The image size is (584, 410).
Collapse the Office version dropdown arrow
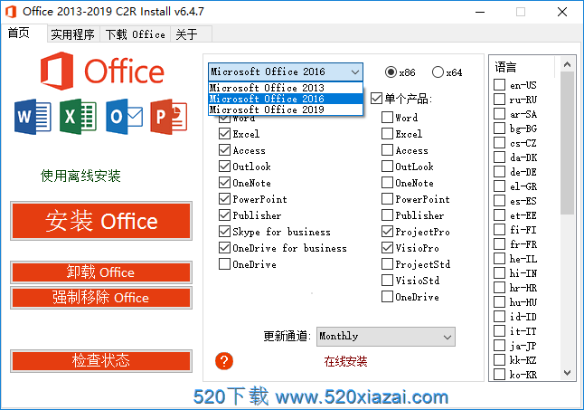point(355,72)
